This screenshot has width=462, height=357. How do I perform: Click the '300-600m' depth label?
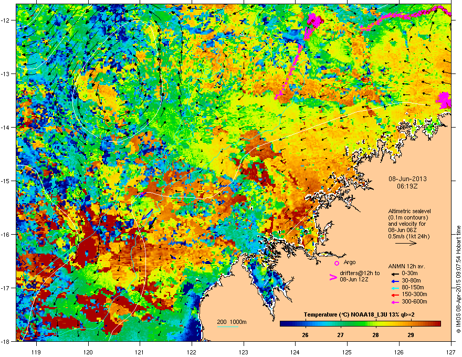414,302
